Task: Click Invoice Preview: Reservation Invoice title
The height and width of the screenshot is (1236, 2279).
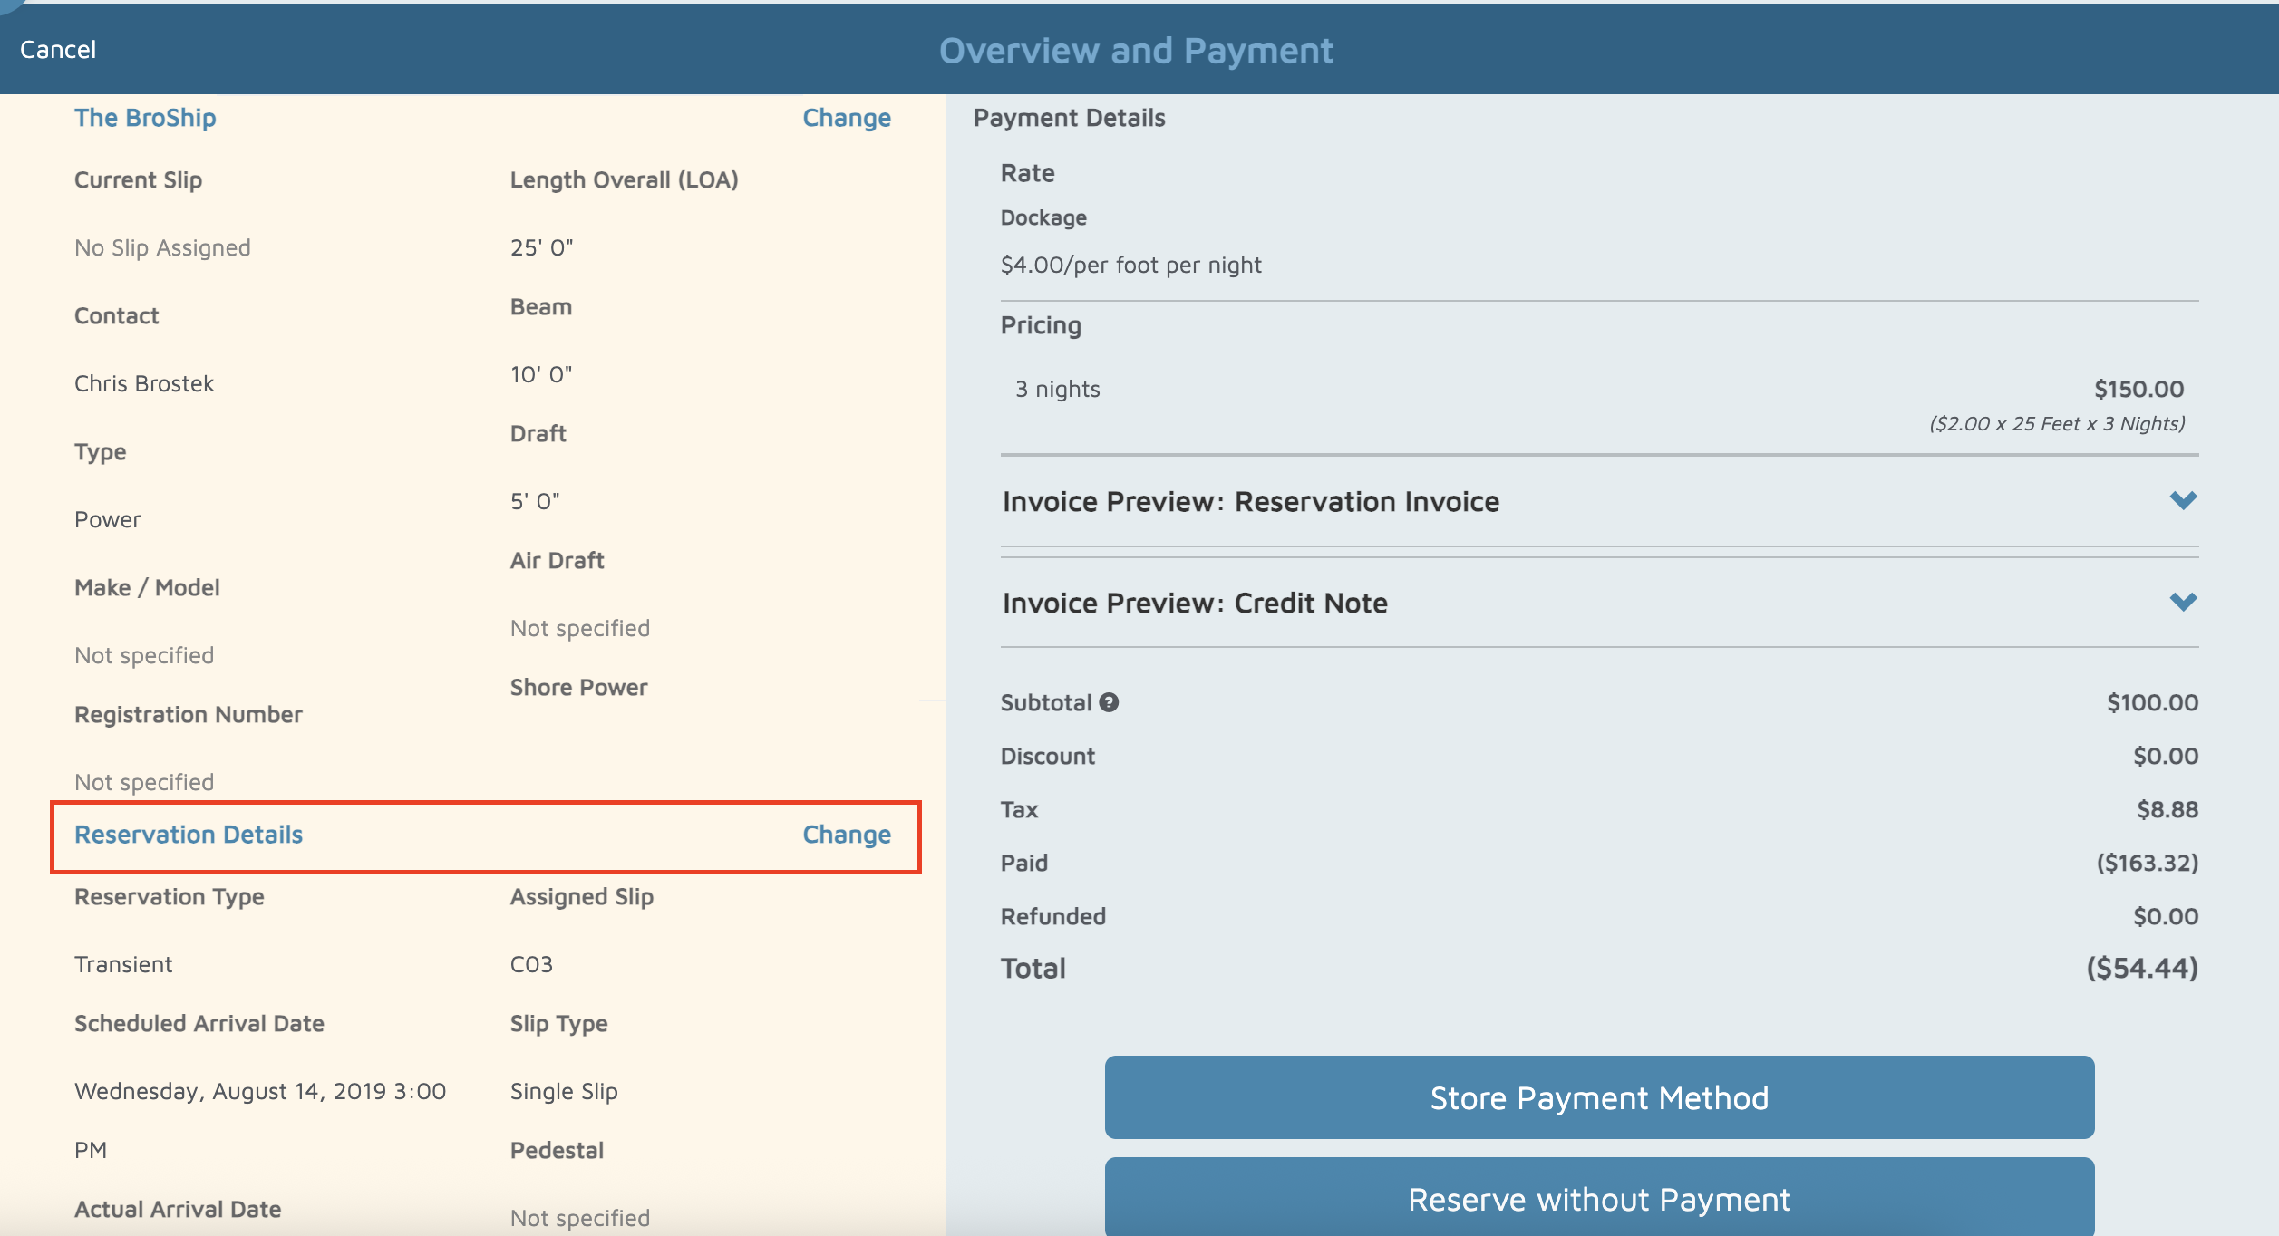Action: click(x=1250, y=501)
